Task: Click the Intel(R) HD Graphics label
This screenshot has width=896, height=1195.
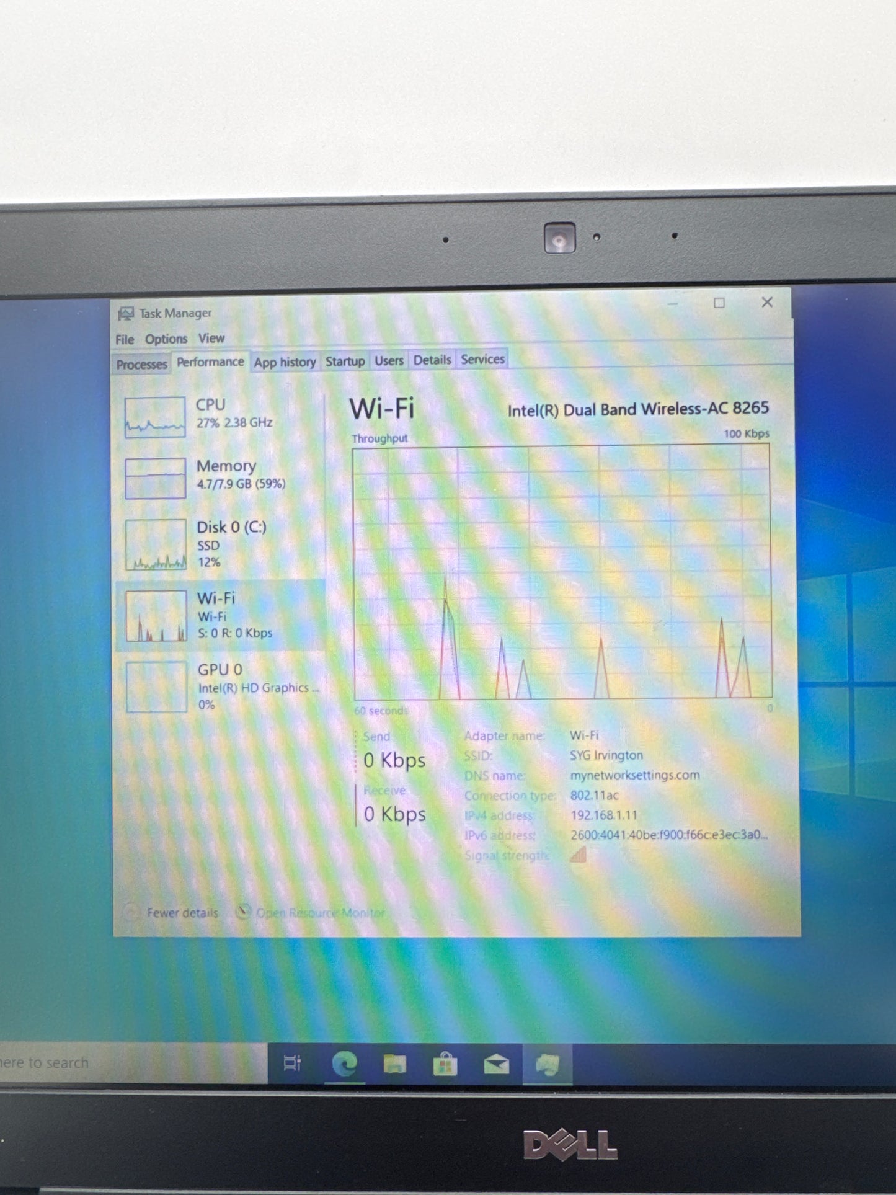Action: pos(258,688)
